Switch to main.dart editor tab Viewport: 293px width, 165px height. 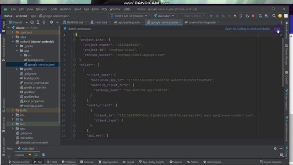101,22
